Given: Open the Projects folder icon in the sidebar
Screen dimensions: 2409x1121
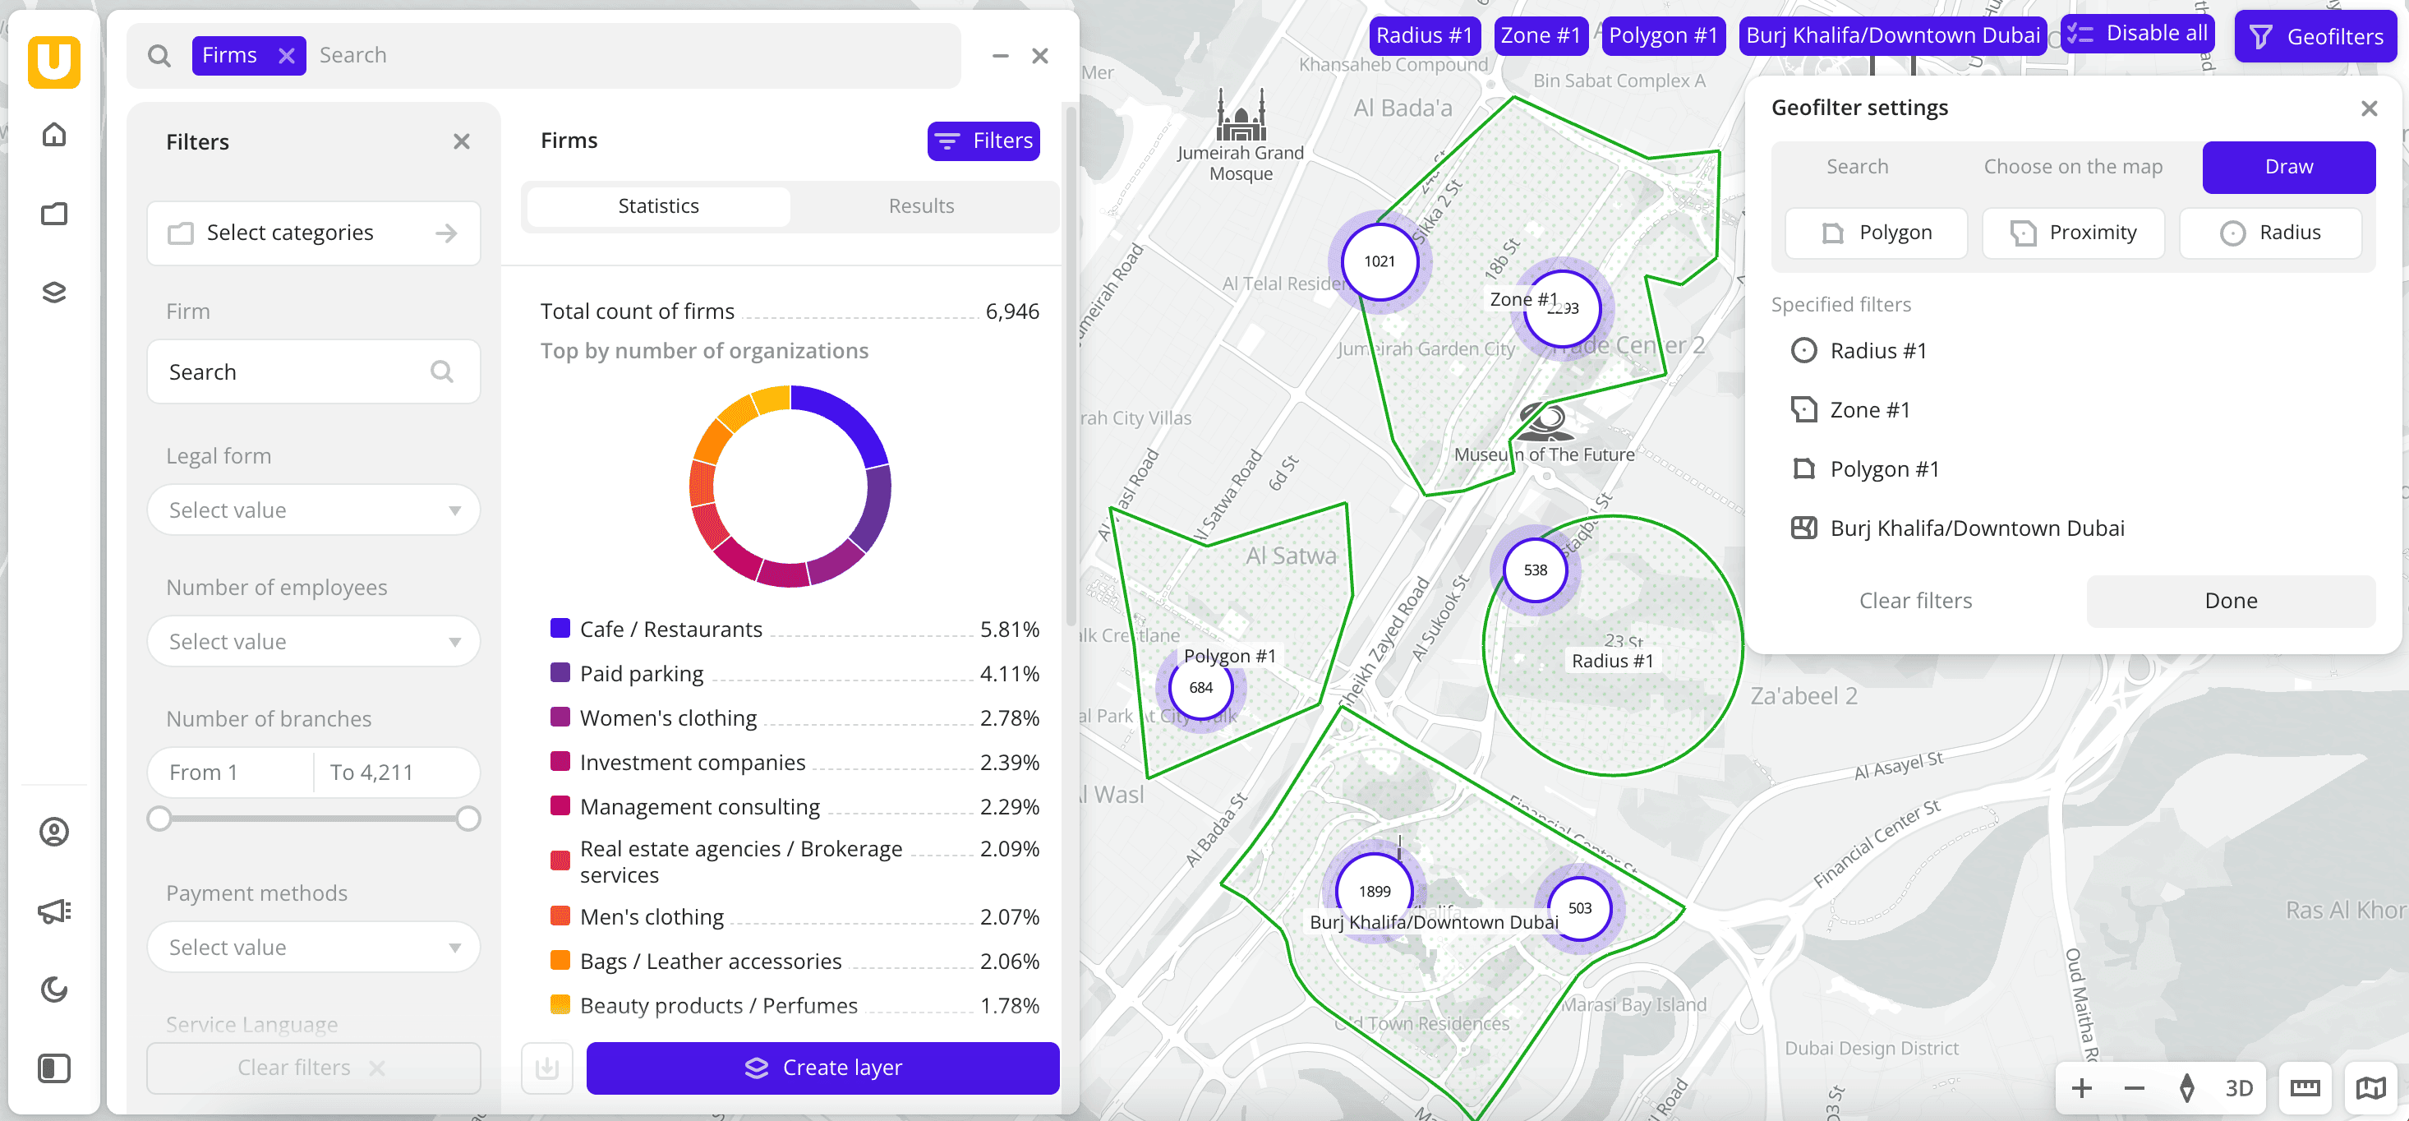Looking at the screenshot, I should coord(53,212).
